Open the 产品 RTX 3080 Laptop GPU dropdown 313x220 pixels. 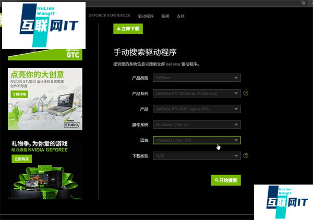tap(197, 109)
